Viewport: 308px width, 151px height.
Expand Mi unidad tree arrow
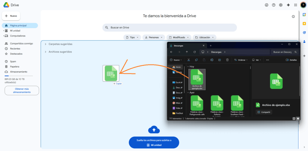(x=4, y=31)
